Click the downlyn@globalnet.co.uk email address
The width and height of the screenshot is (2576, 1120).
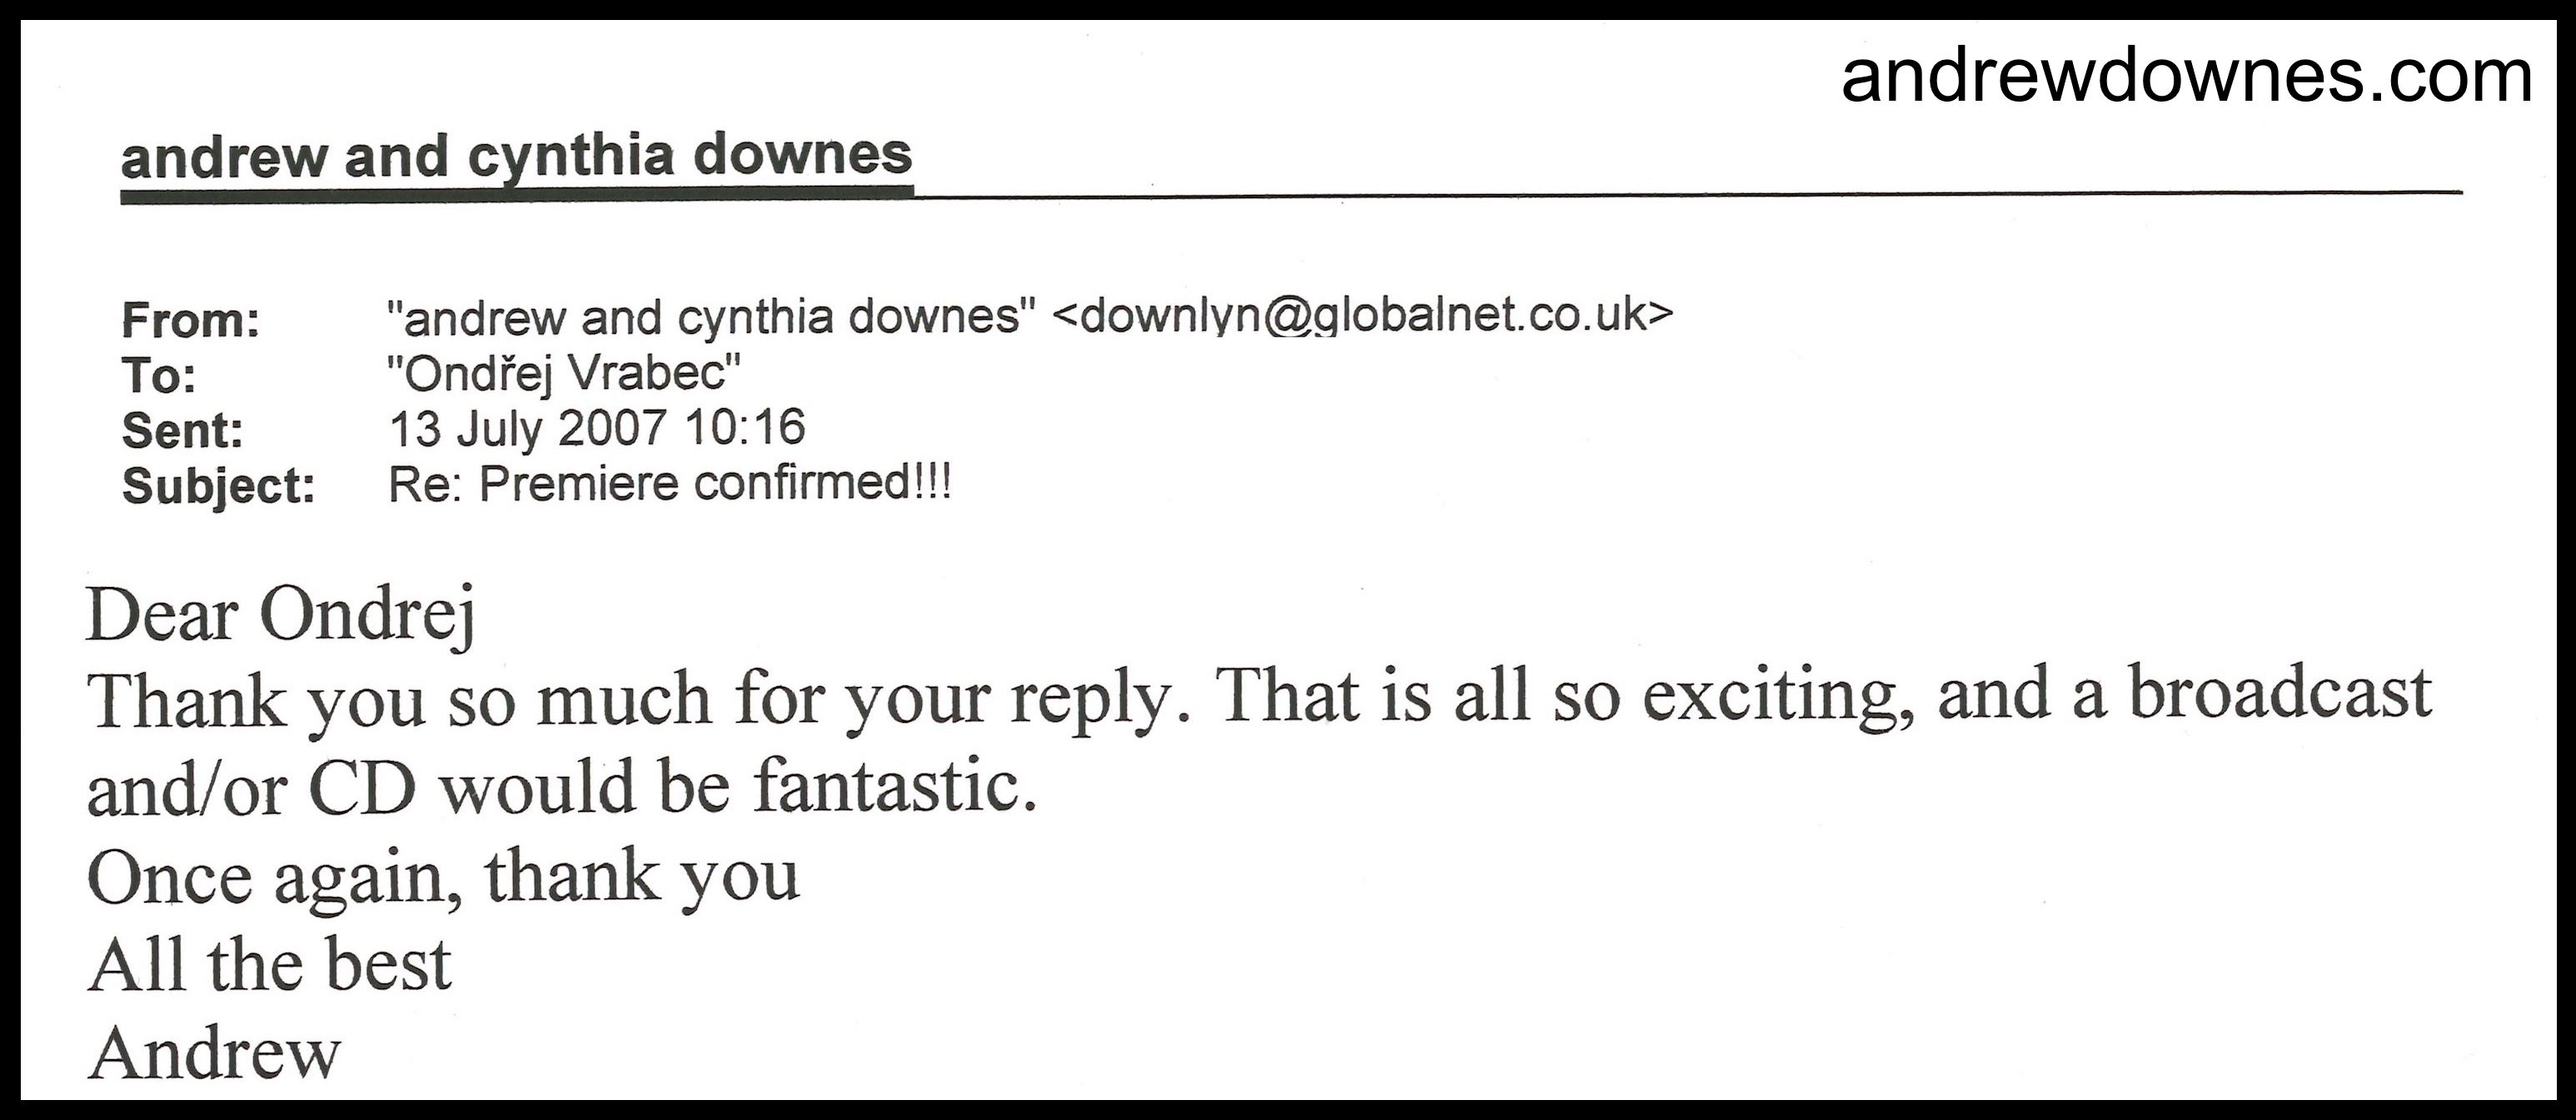[1362, 316]
